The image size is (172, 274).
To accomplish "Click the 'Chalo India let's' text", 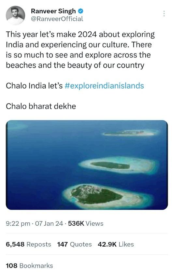I will (34, 86).
